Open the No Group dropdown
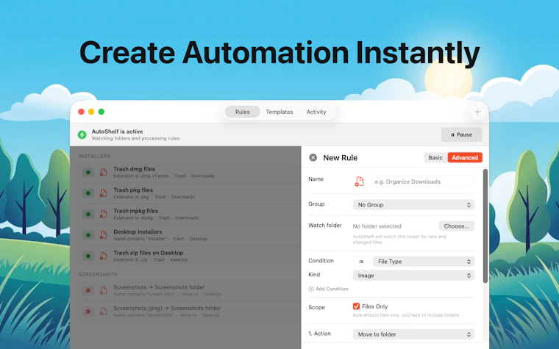Viewport: 559px width, 349px height. (x=413, y=205)
